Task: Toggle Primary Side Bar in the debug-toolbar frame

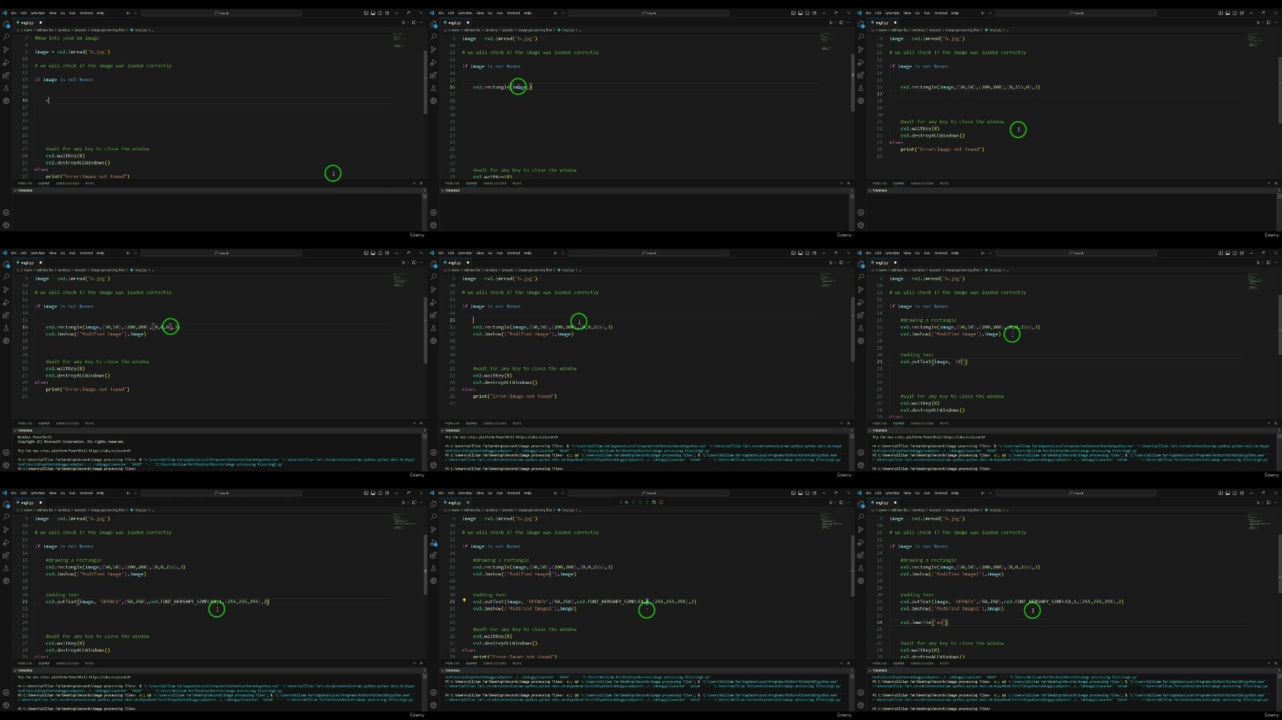Action: tap(793, 493)
